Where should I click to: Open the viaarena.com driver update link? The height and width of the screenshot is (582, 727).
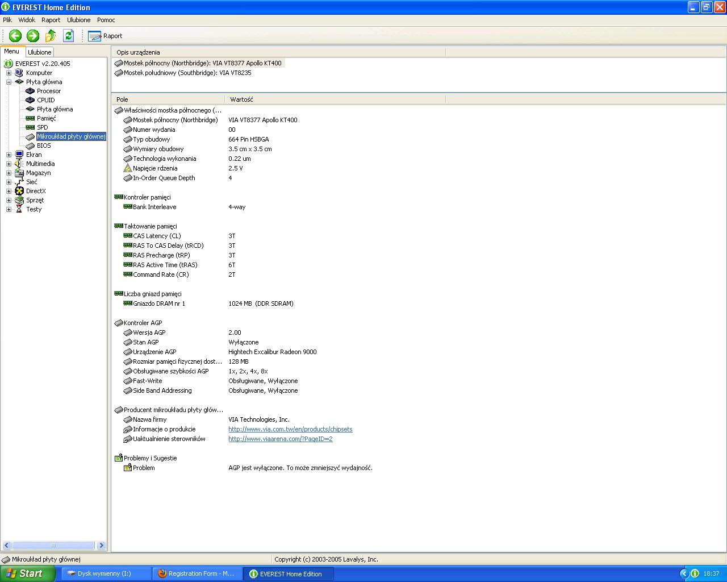click(x=281, y=439)
